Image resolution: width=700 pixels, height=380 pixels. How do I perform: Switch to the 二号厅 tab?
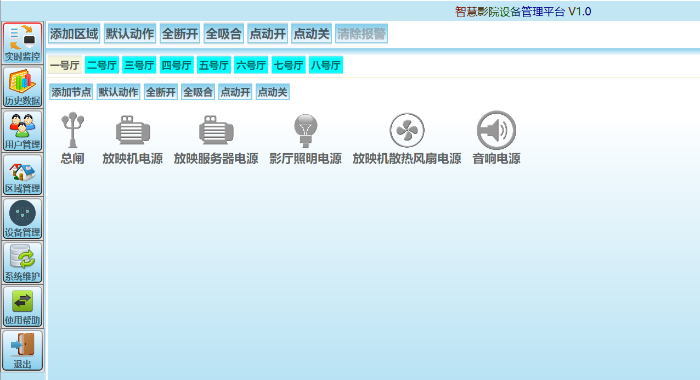(x=101, y=64)
